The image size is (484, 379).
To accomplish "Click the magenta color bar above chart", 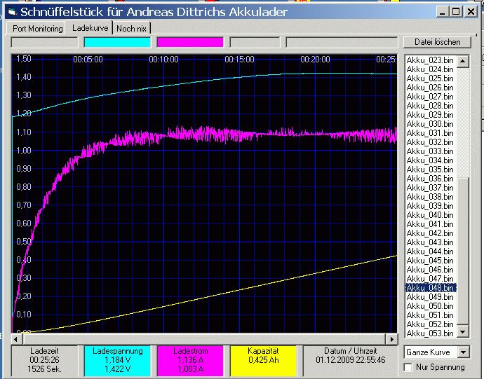I will click(189, 42).
